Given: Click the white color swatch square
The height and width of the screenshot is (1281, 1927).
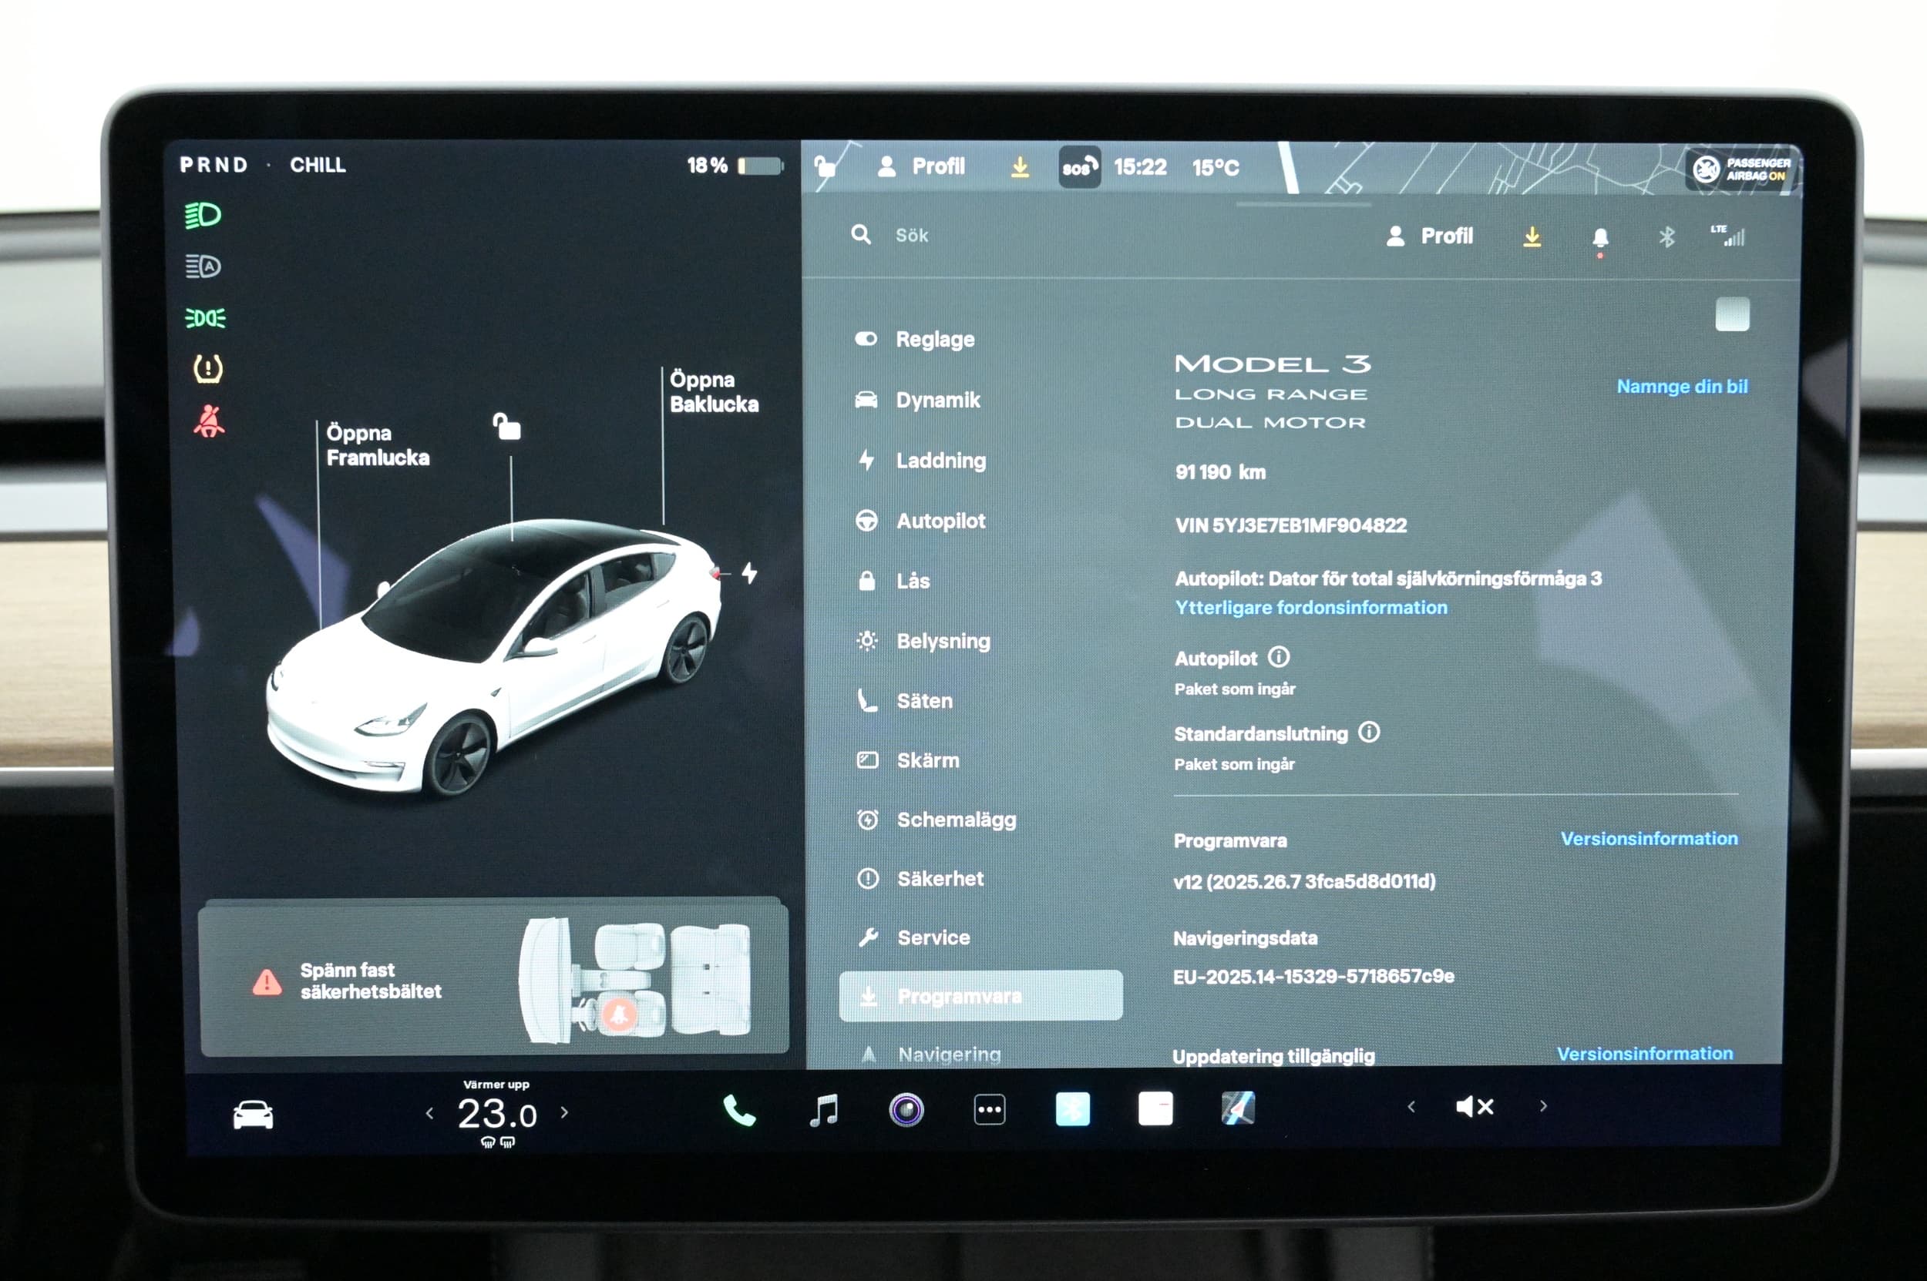Looking at the screenshot, I should (1731, 314).
